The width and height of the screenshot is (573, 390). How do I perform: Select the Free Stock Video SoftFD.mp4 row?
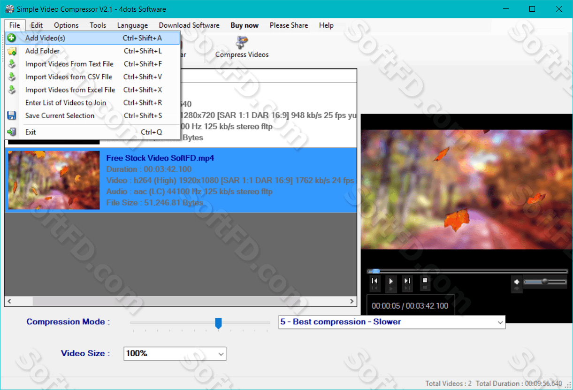click(x=181, y=180)
